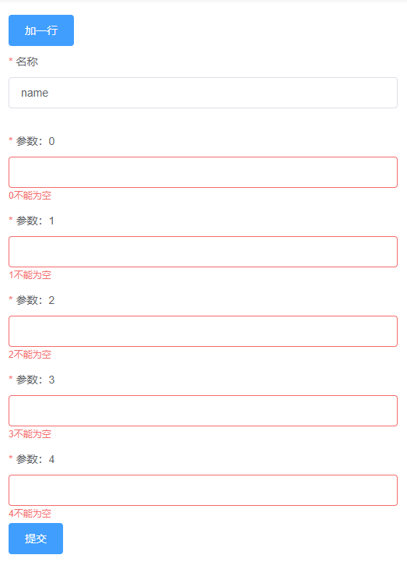Click the 参数: 4 label text
This screenshot has width=407, height=569.
[x=35, y=459]
